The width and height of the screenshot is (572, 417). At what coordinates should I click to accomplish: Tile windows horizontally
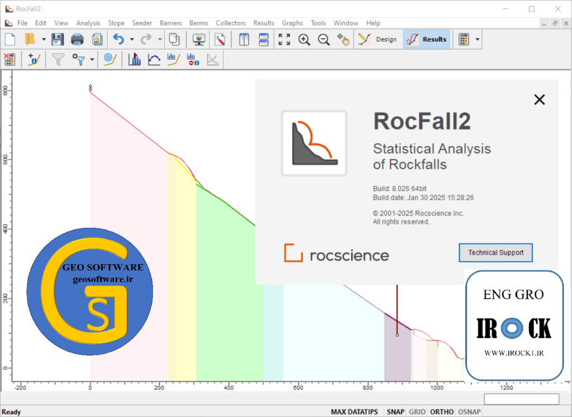264,39
